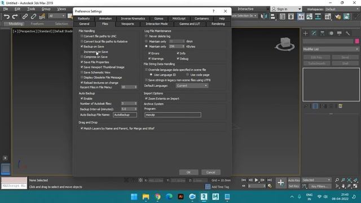The image size is (361, 203).
Task: Open 3ds Max from the Windows taskbar
Action: click(204, 197)
